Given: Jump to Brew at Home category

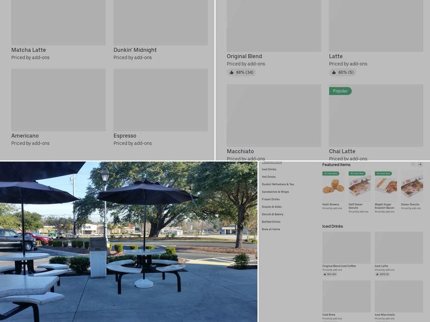Looking at the screenshot, I should click(x=271, y=230).
